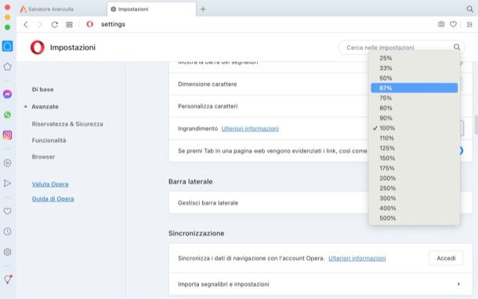Go forward with the forward arrow

click(40, 24)
